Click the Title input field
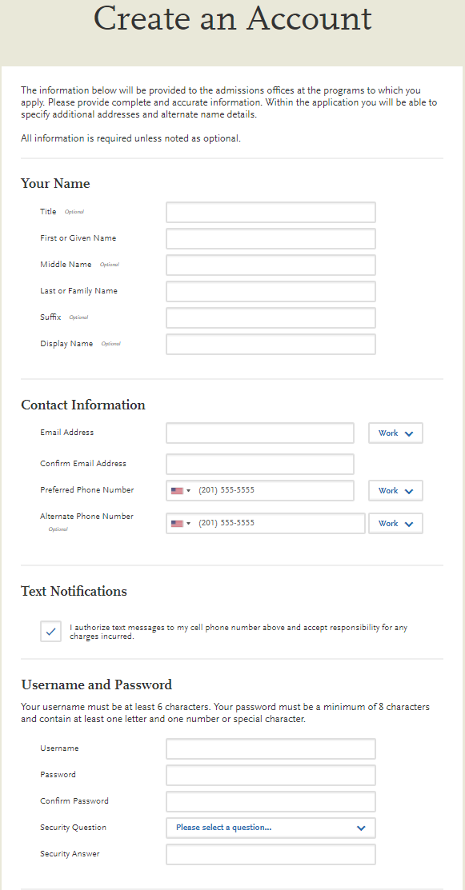This screenshot has height=890, width=465. click(x=271, y=212)
